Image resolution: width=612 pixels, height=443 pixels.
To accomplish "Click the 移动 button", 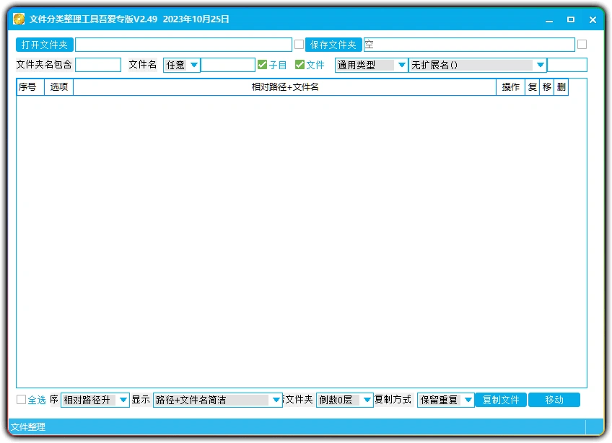I will click(x=555, y=400).
